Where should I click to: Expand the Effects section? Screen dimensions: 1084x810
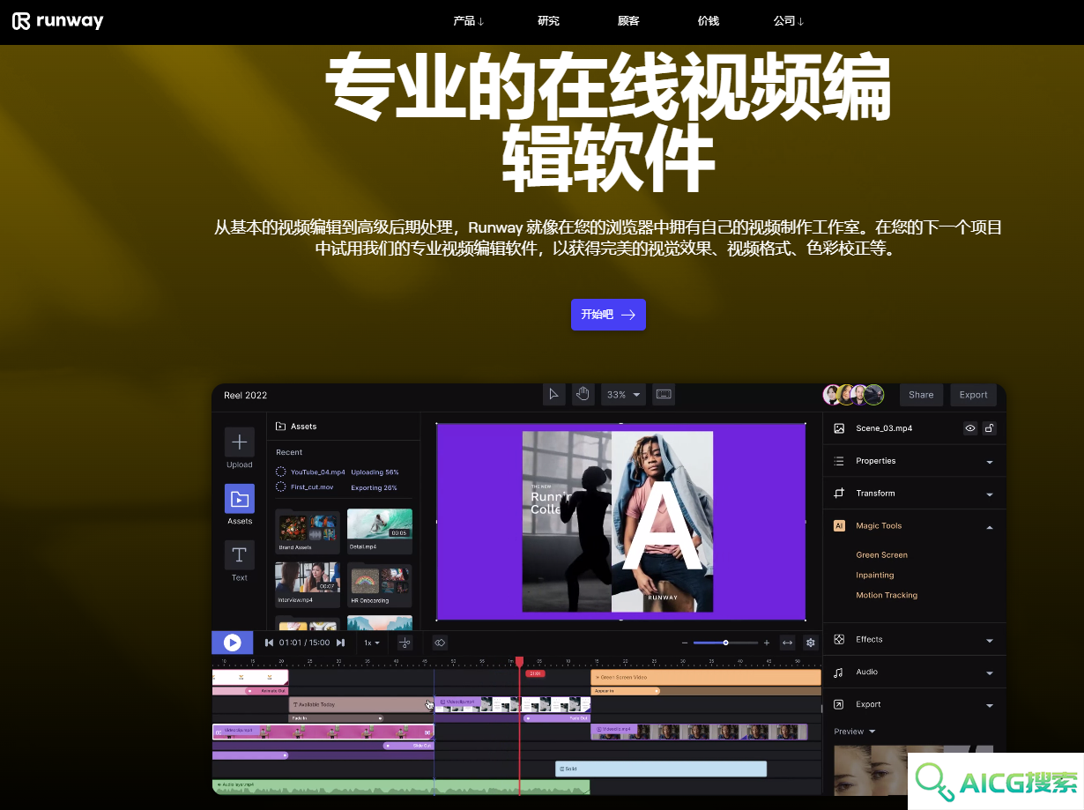coord(990,641)
